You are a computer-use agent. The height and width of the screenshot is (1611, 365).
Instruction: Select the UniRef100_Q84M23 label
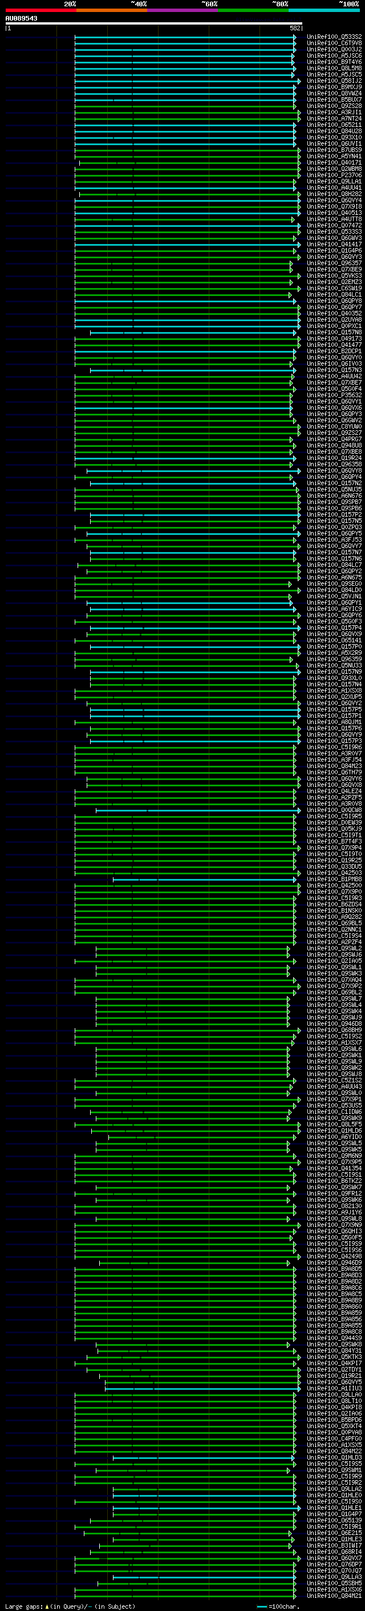pyautogui.click(x=334, y=766)
